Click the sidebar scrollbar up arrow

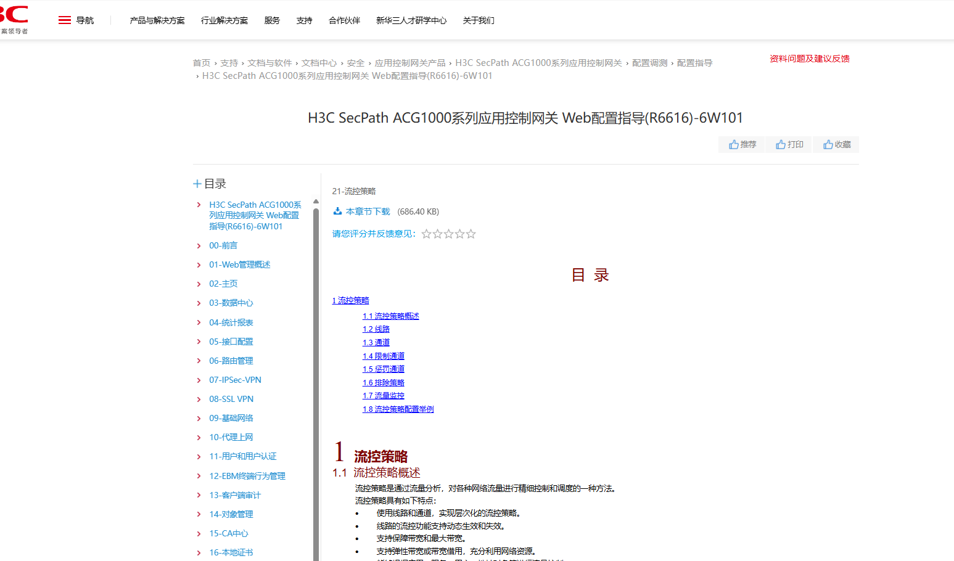[x=316, y=202]
